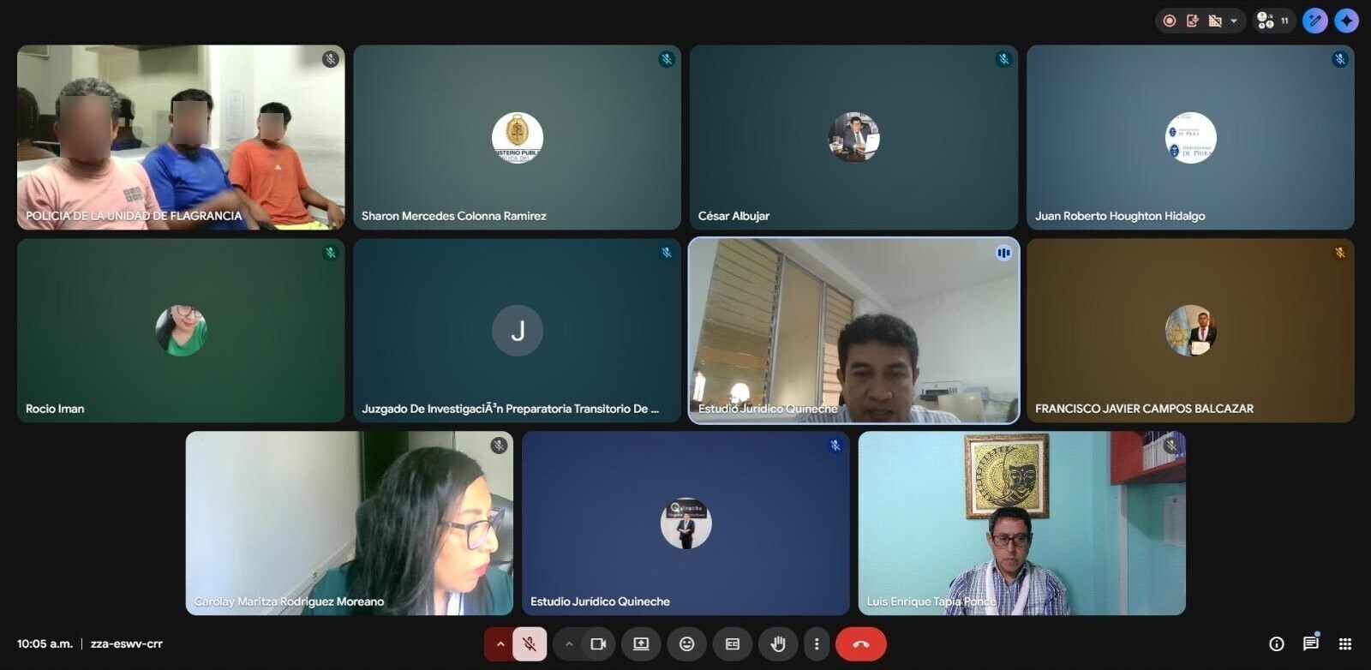
Task: Expand audio settings chevron beside the microphone
Action: (x=500, y=644)
